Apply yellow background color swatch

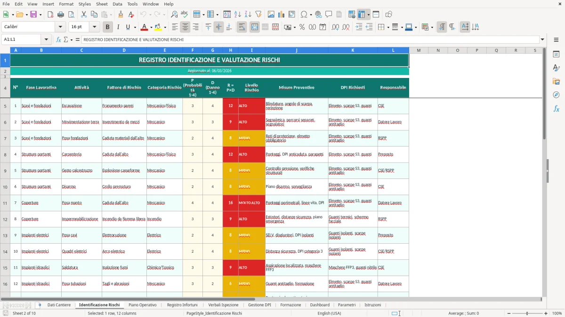pos(158,27)
